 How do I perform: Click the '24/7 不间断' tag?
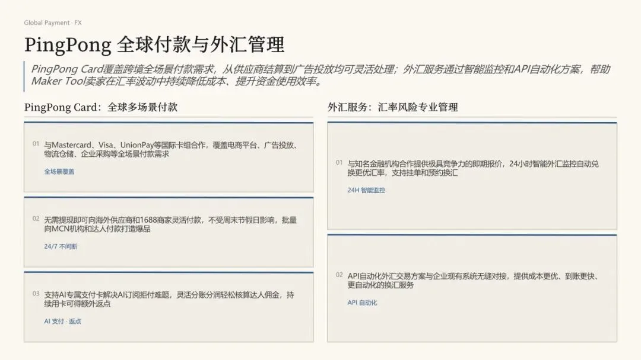(x=61, y=247)
